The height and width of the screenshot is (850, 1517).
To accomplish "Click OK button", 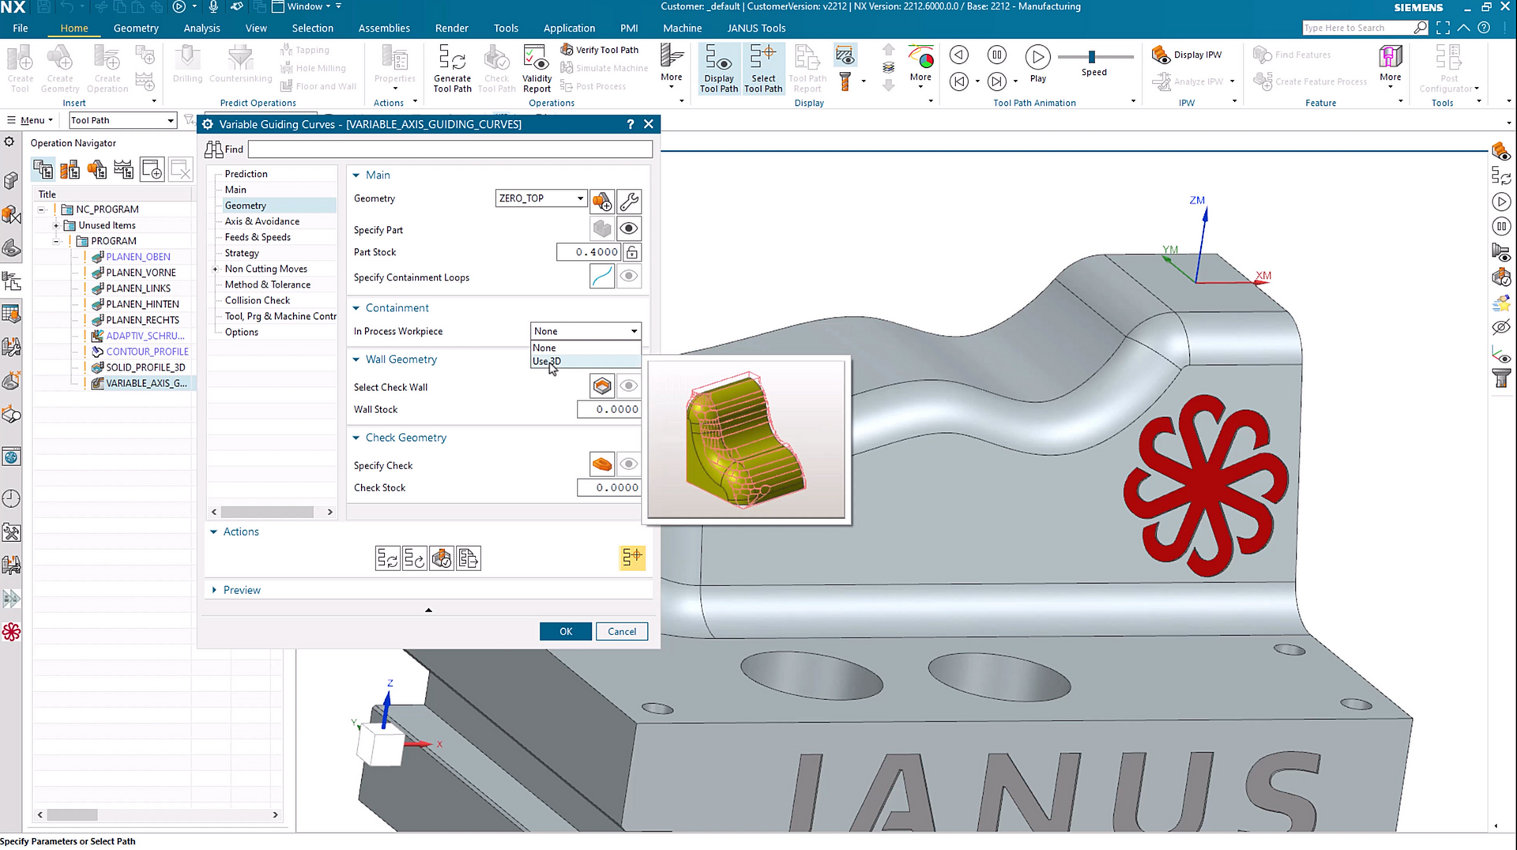I will pyautogui.click(x=566, y=631).
